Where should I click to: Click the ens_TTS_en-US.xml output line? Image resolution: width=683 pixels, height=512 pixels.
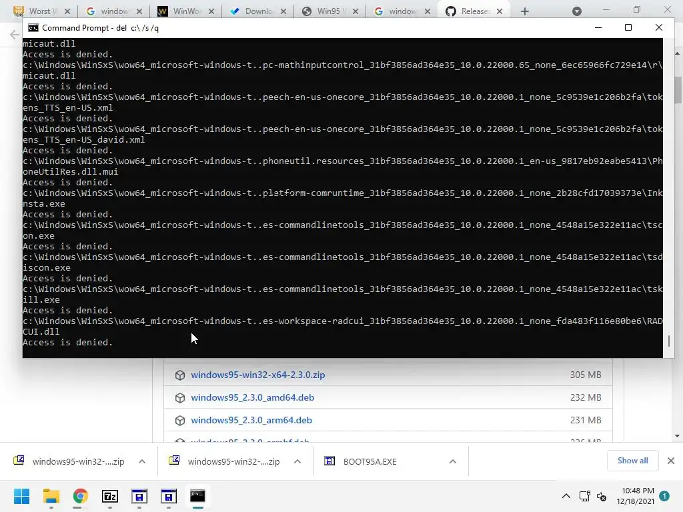(67, 107)
